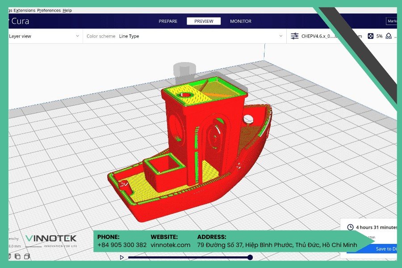402x268 pixels.
Task: Click the material selection icon in the top bar
Action: point(388,36)
